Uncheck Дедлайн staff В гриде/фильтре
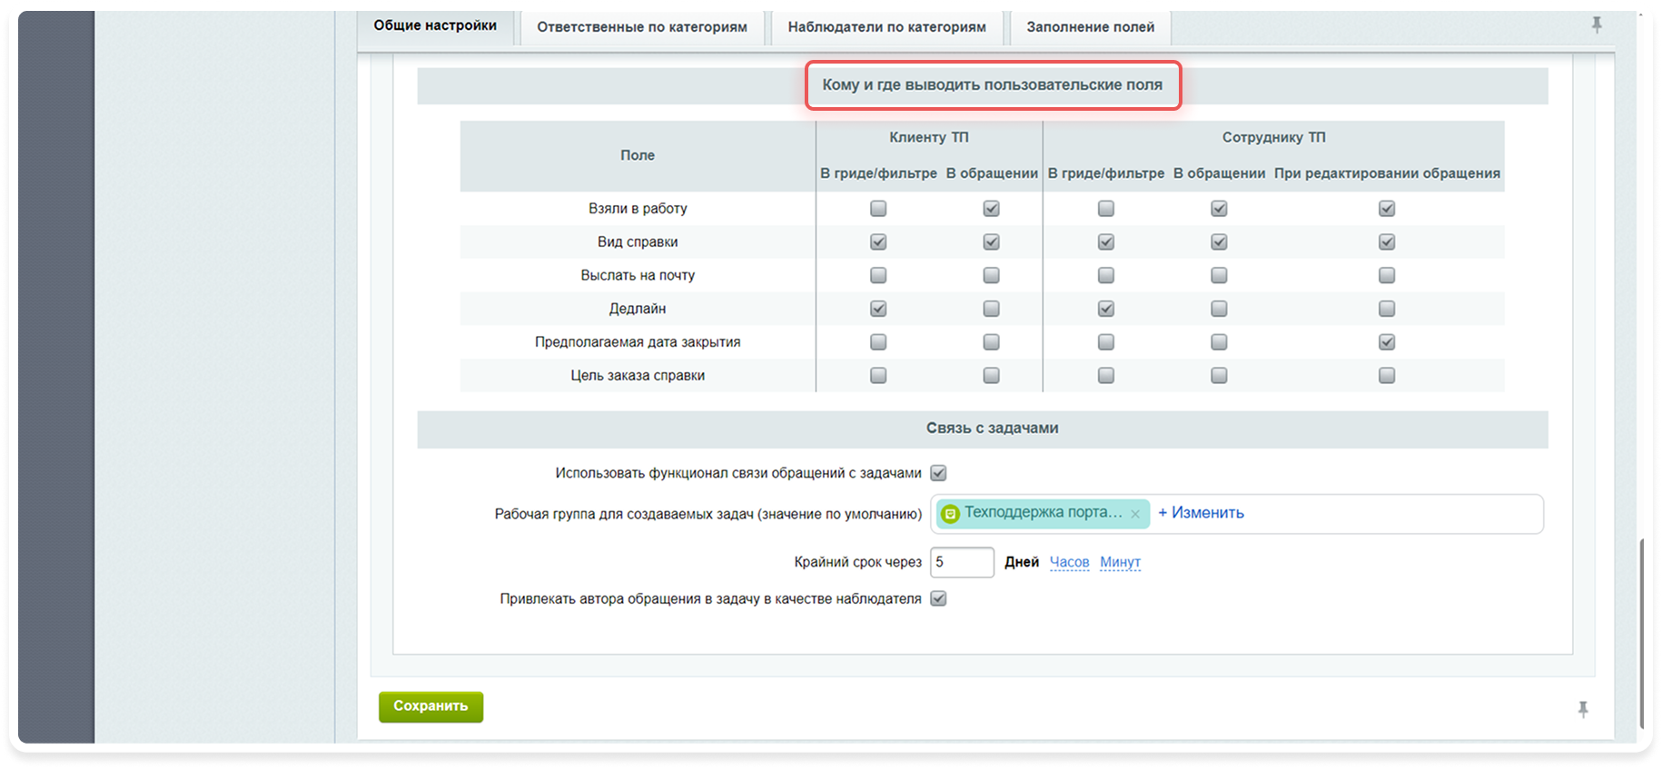The height and width of the screenshot is (769, 1662). click(1105, 309)
